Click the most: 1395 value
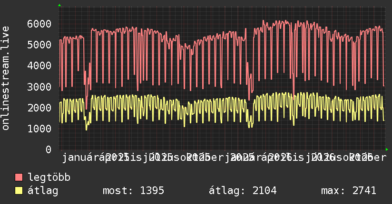This screenshot has width=392, height=204. point(134,191)
